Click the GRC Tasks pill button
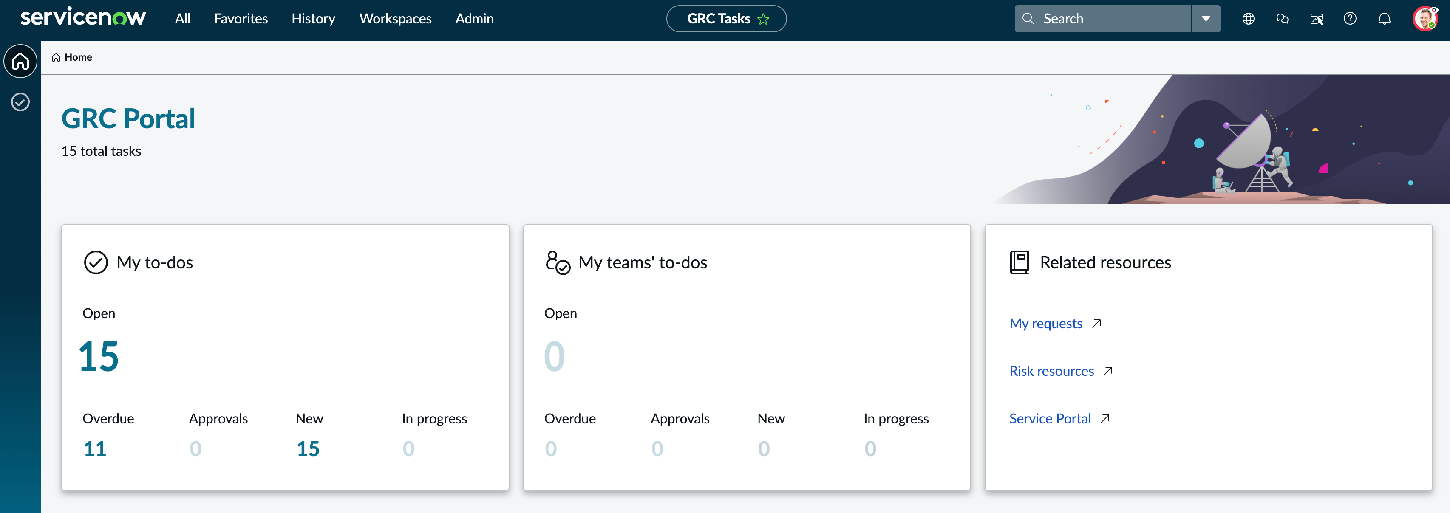This screenshot has height=513, width=1450. pos(726,19)
